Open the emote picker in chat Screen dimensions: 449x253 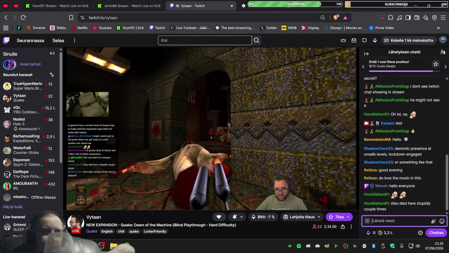(x=442, y=221)
